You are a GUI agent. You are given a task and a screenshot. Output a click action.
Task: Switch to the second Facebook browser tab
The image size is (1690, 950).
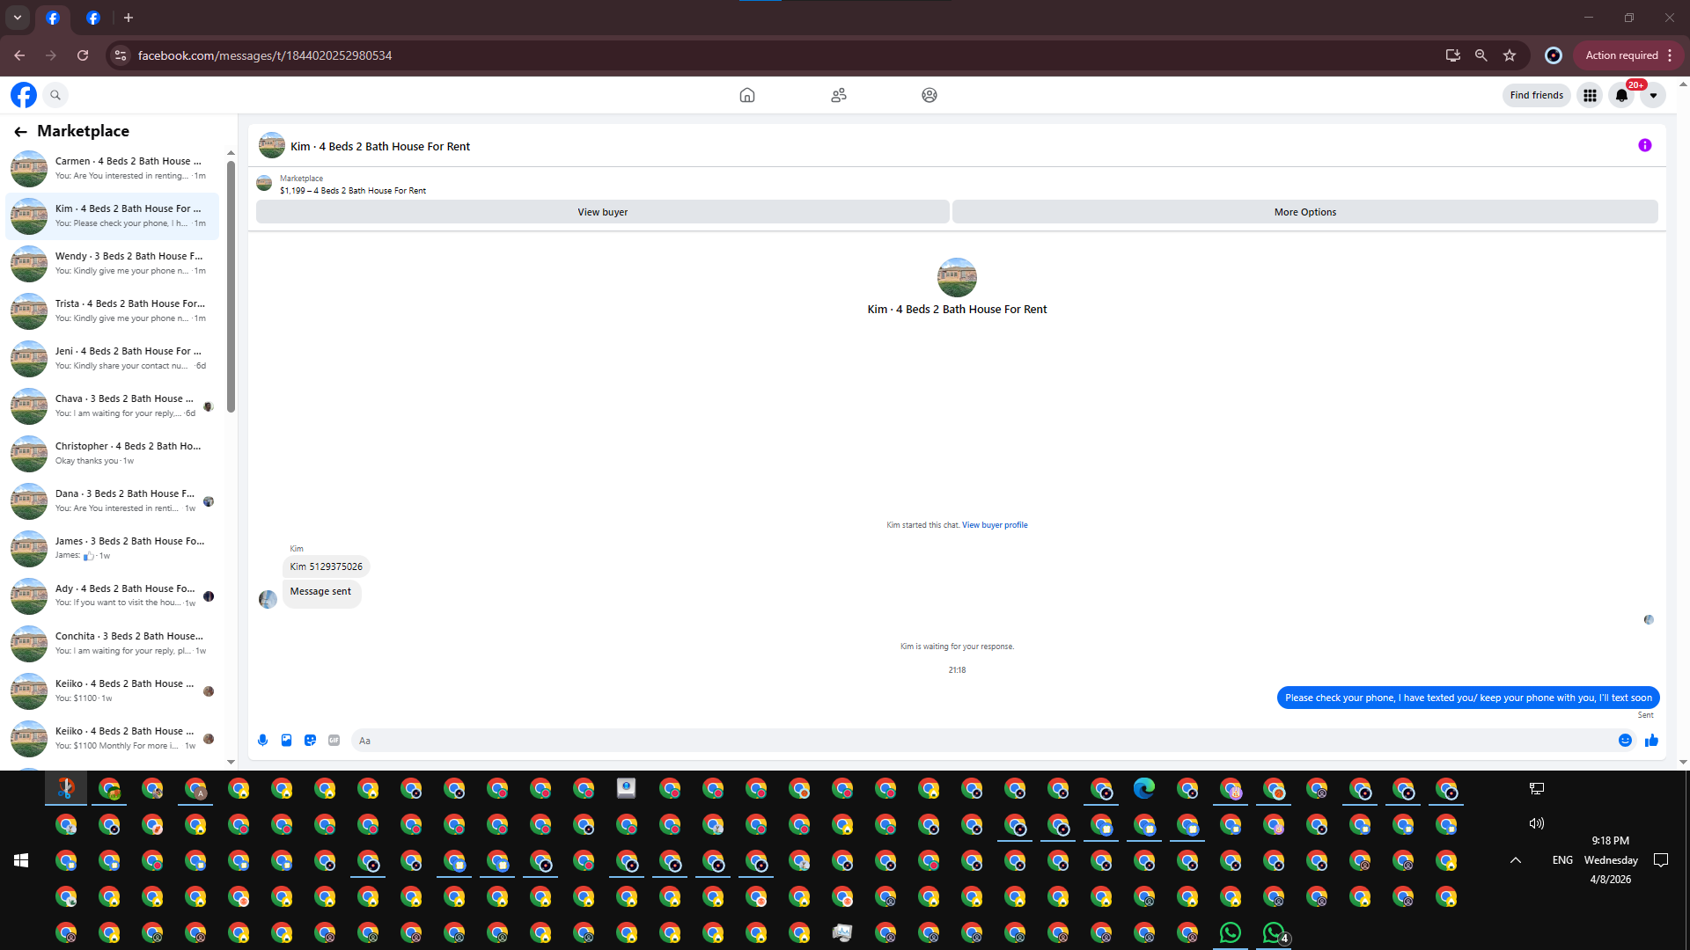pos(93,18)
